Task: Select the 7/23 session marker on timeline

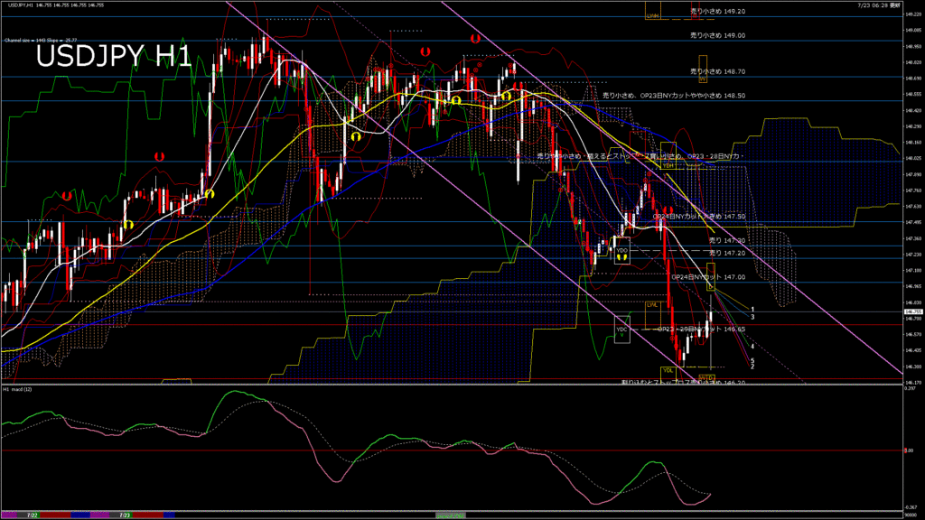Action: coord(125,515)
